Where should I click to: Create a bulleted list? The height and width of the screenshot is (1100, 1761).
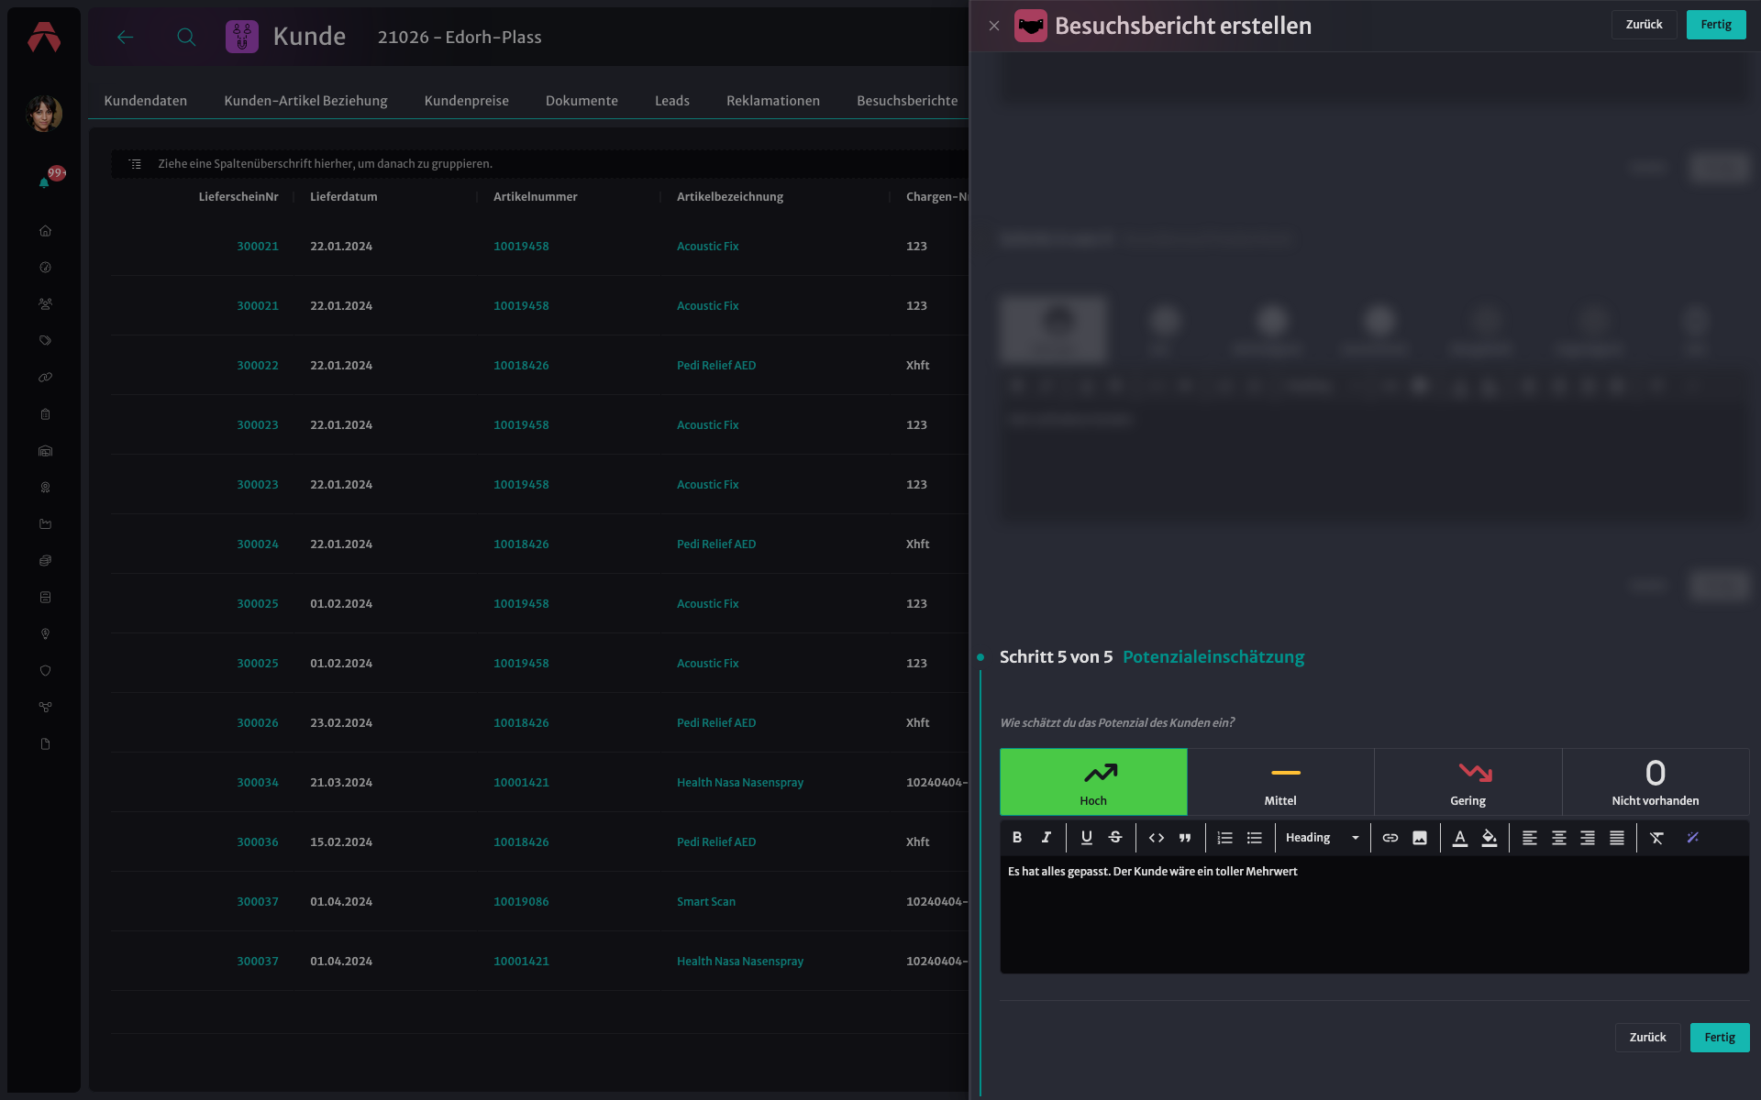coord(1254,838)
